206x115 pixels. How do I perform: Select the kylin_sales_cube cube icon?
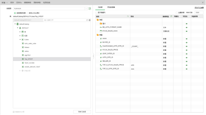[23, 44]
